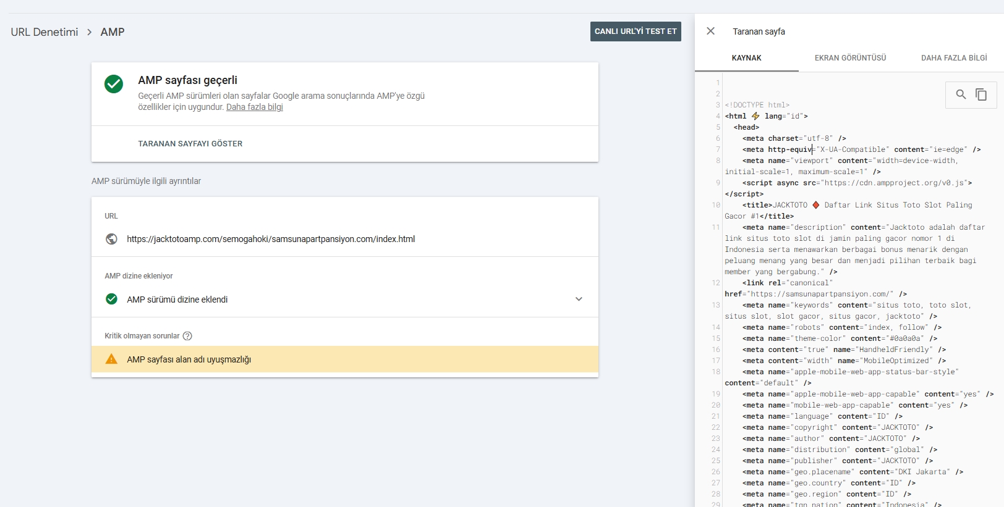Click the canonical samsunapartpansiyon.com href line
This screenshot has width=1004, height=507.
click(x=816, y=294)
